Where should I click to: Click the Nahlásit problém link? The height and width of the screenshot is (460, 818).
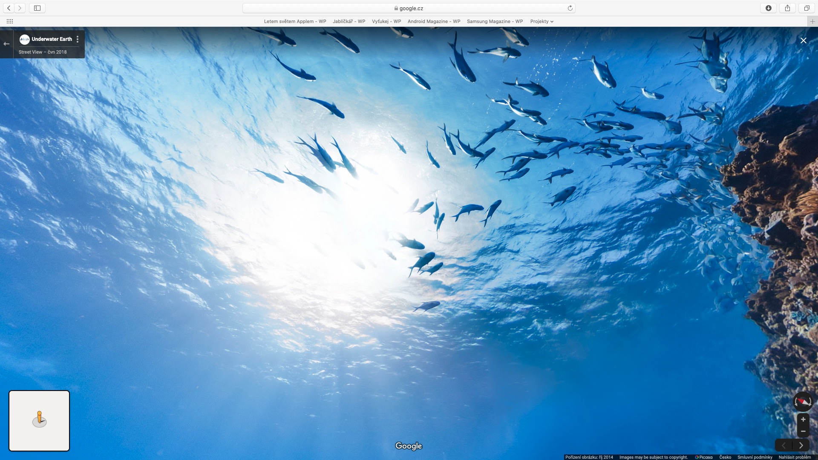click(795, 457)
